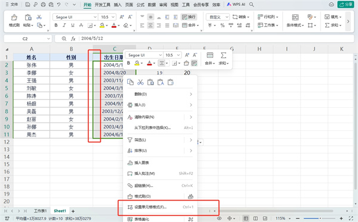Screen dimensions: 358x222
Task: Click the search magnifier icon in the top bar
Action: pyautogui.click(x=251, y=5)
